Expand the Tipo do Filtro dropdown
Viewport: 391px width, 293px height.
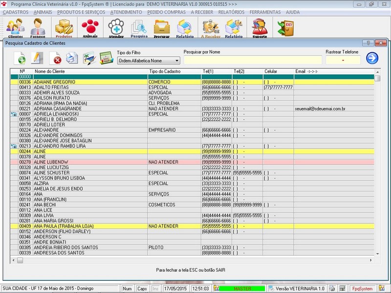point(177,61)
